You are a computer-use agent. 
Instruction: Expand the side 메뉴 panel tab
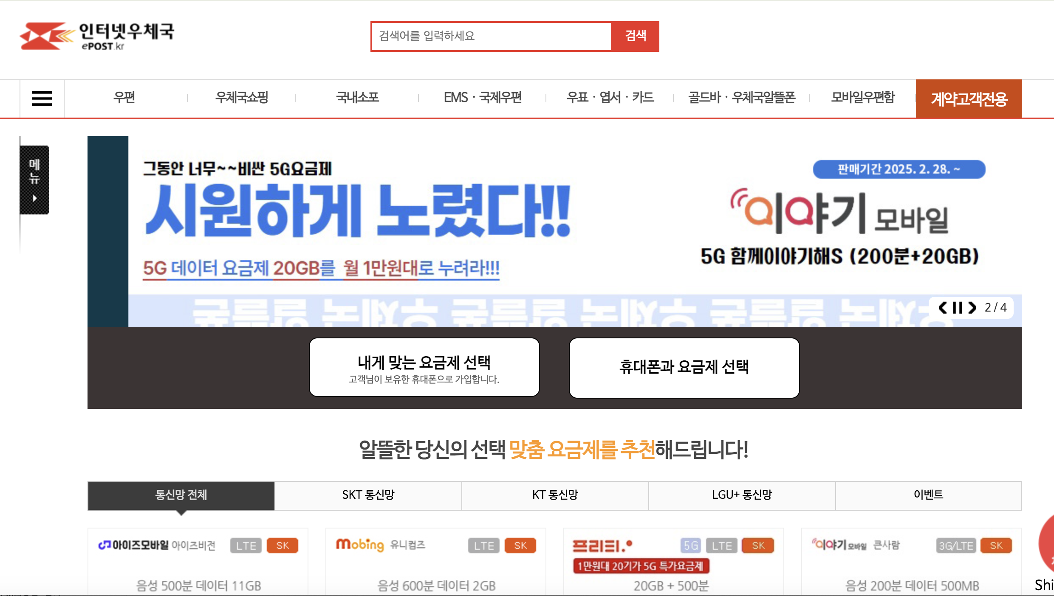[34, 180]
